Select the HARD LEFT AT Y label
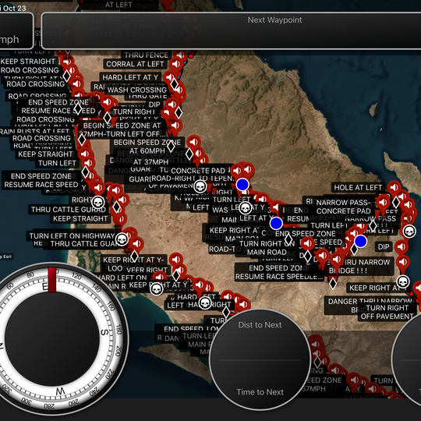This screenshot has width=421, height=421. pos(130,77)
